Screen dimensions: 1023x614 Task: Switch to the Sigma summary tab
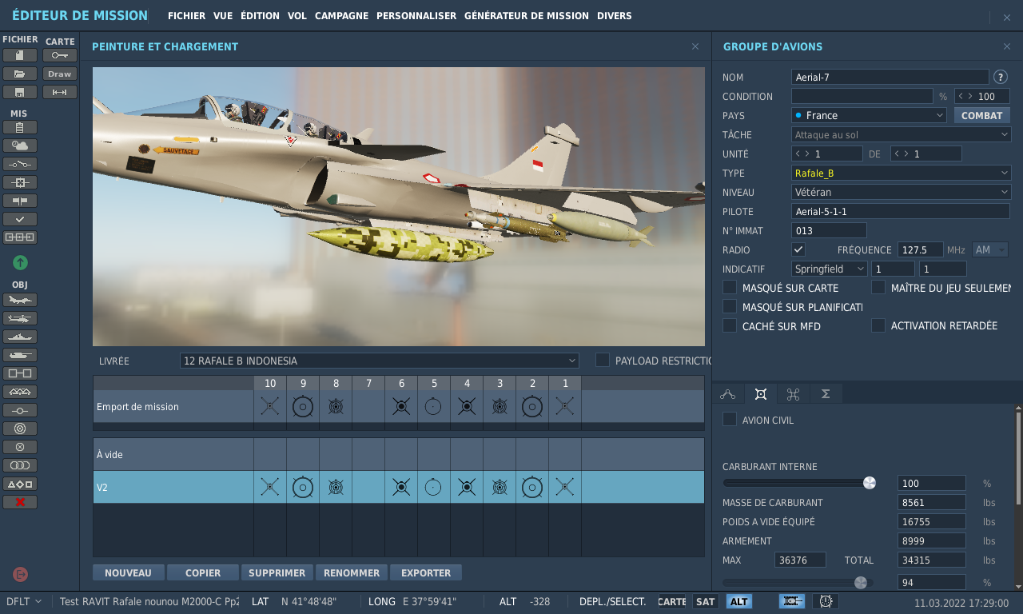point(826,394)
